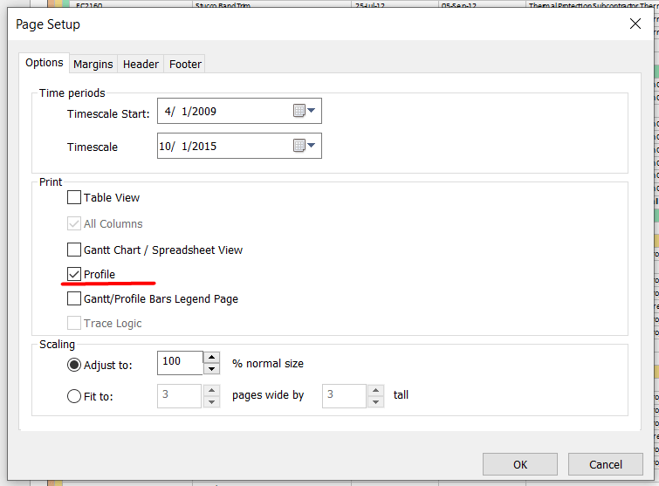Decrease the pages wide value
Screen dimensions: 659x486
[212, 402]
